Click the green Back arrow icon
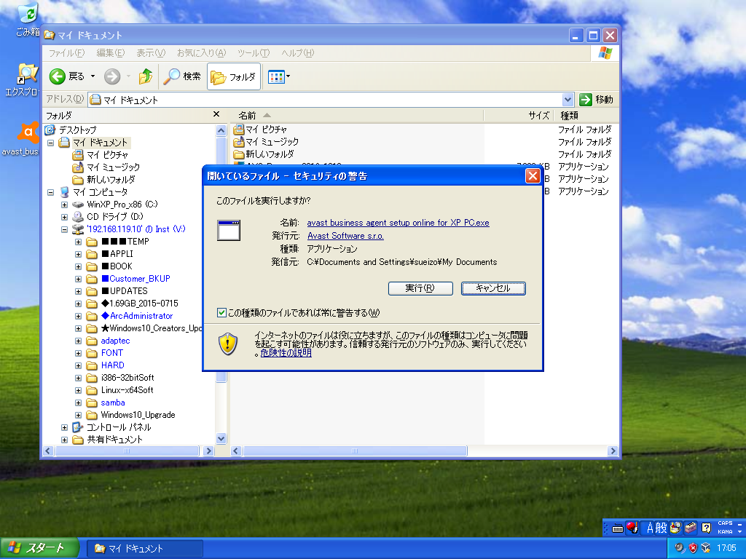 tap(57, 76)
